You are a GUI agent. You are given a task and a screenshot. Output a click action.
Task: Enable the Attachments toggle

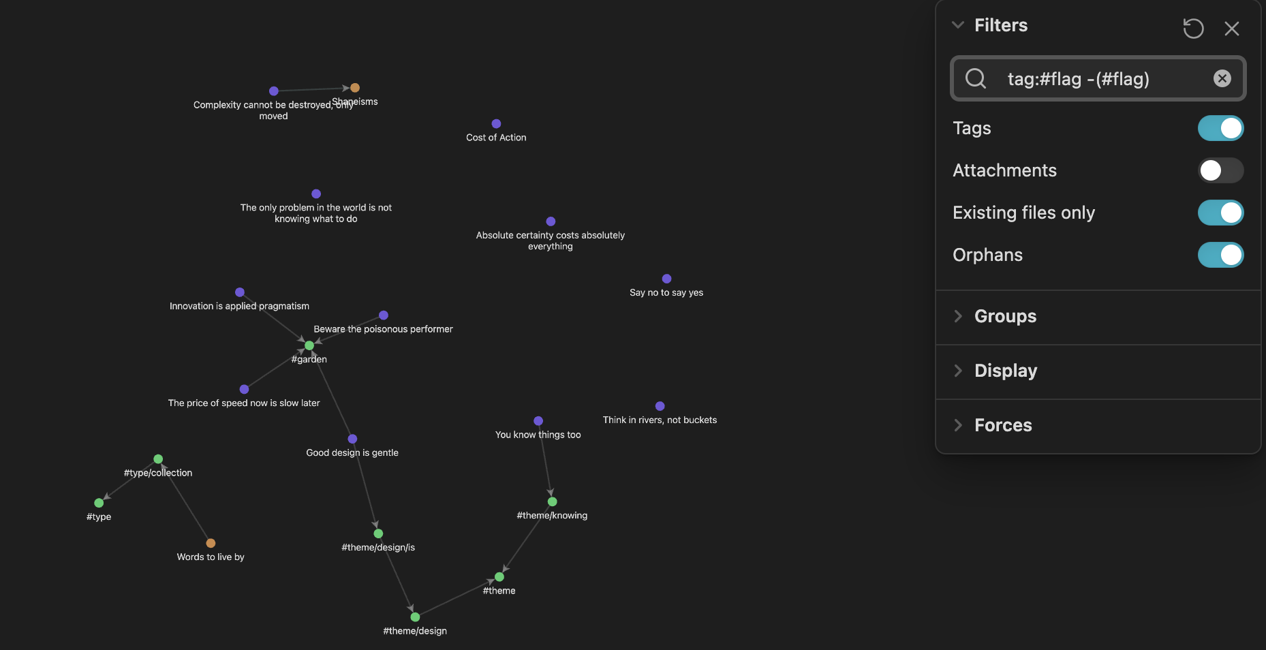click(1220, 170)
